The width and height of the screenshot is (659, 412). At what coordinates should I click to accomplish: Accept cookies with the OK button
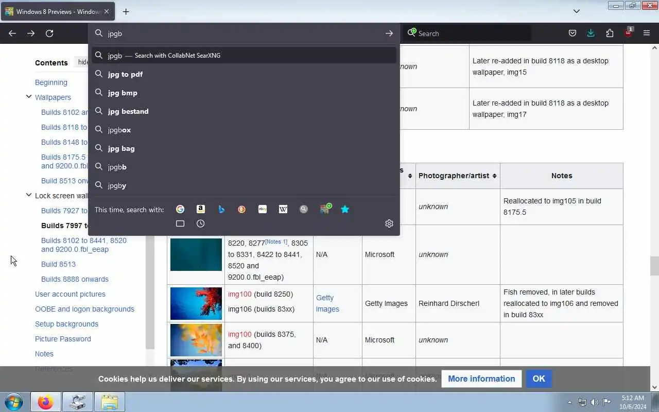[x=539, y=379]
